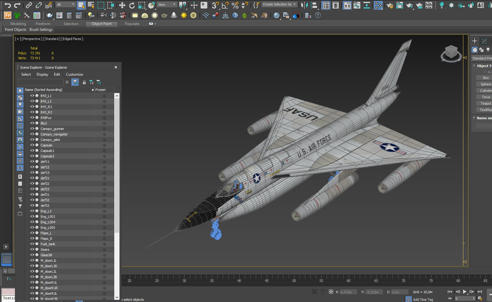This screenshot has width=492, height=302.
Task: Click Scene Explorer scrollbar down arrow
Action: (117, 297)
